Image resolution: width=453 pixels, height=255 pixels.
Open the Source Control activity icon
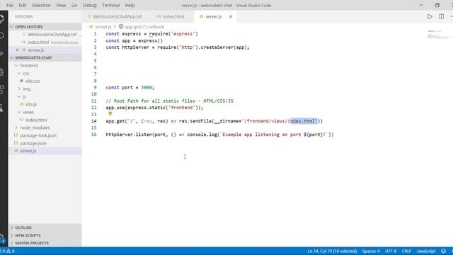(1, 54)
